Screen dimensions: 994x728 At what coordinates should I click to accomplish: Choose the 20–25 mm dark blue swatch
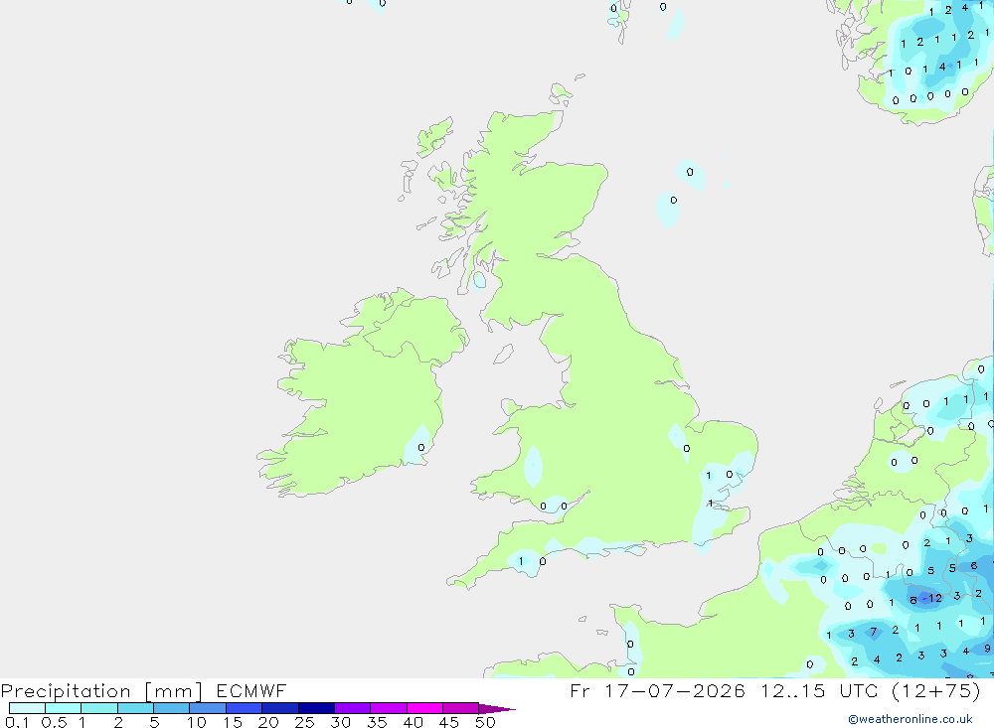click(279, 708)
